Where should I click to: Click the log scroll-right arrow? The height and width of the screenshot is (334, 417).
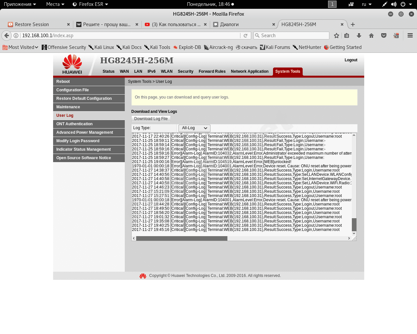pos(349,238)
